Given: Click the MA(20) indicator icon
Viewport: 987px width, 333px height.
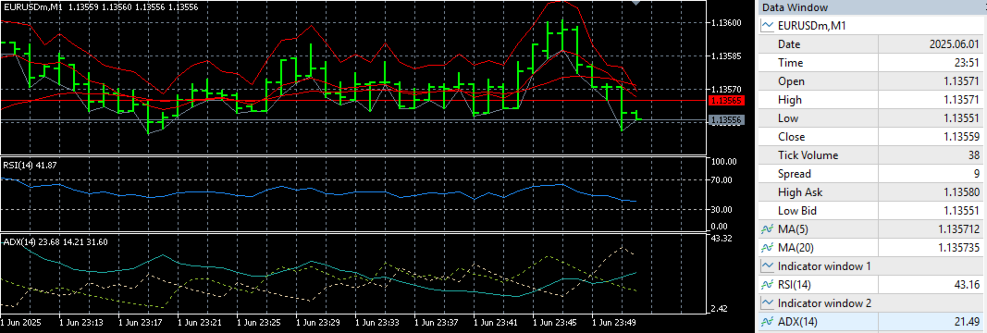Looking at the screenshot, I should pos(768,247).
